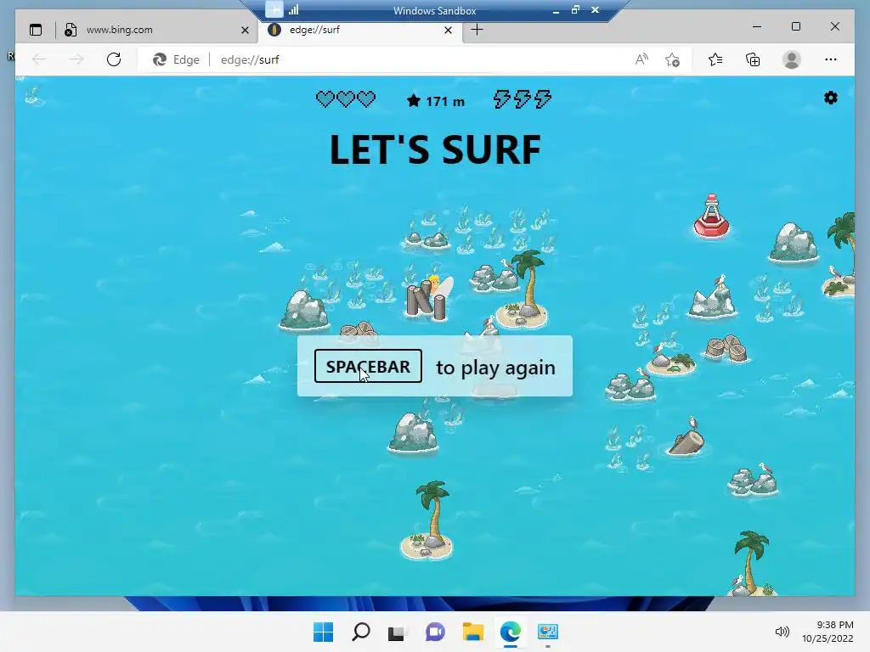Close the www.bing.com tab

tap(245, 30)
